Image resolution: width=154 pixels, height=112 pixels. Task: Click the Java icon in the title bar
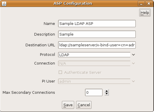[4, 4]
